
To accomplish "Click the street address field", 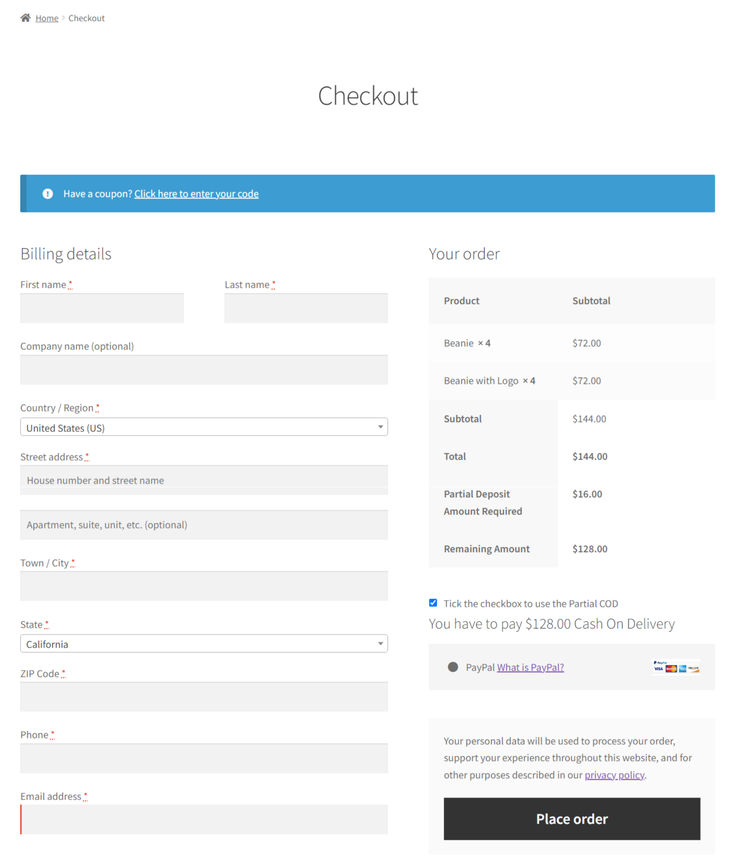I will coord(204,479).
